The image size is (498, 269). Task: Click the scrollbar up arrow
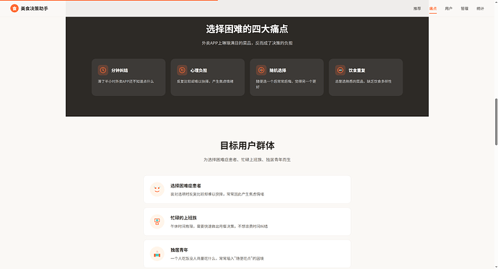point(496,2)
